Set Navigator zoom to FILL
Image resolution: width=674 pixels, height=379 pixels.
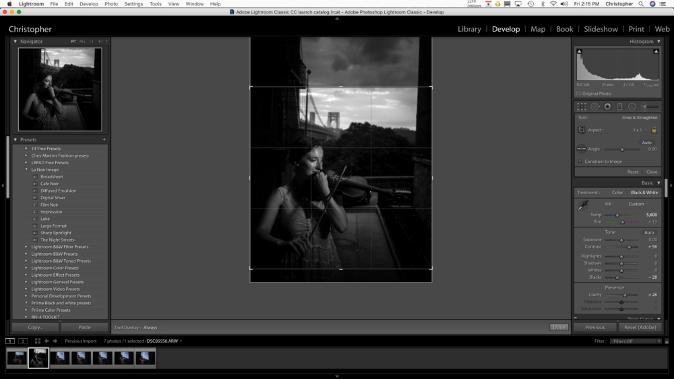click(x=82, y=42)
